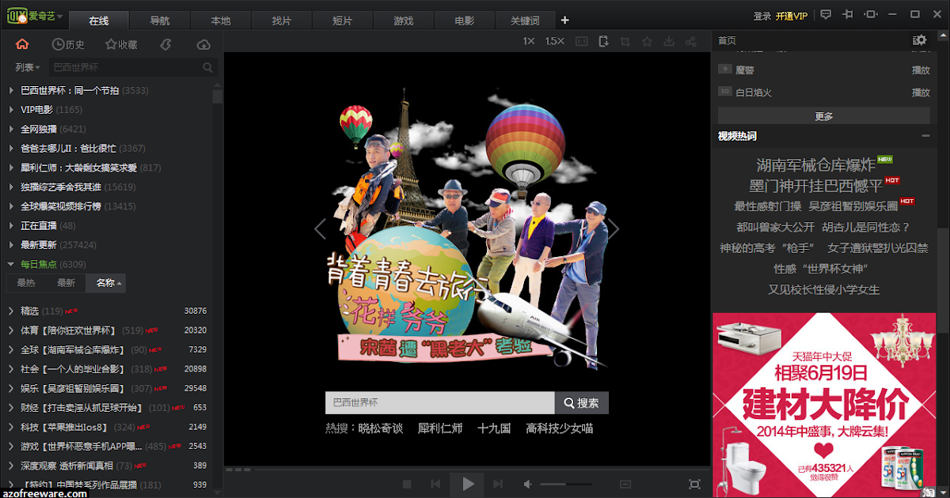
Task: Click the star favorite icon above the player
Action: pyautogui.click(x=645, y=40)
